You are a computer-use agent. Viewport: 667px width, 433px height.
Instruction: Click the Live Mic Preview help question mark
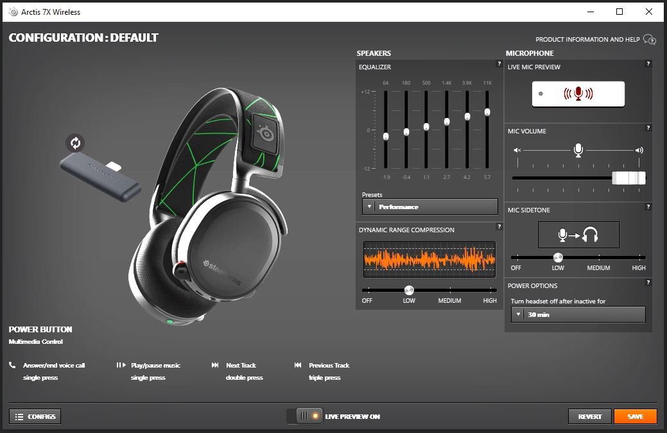pyautogui.click(x=648, y=64)
